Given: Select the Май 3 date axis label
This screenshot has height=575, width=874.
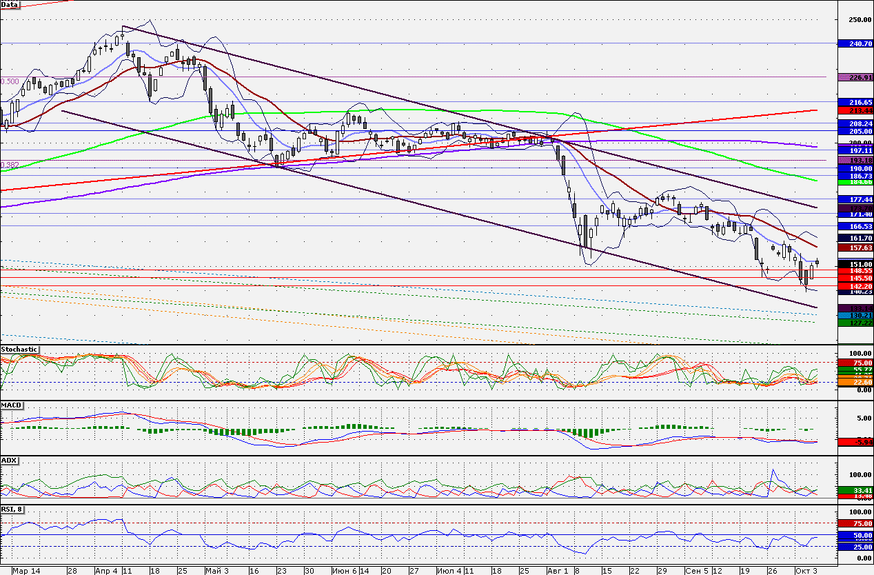Looking at the screenshot, I should [x=218, y=571].
